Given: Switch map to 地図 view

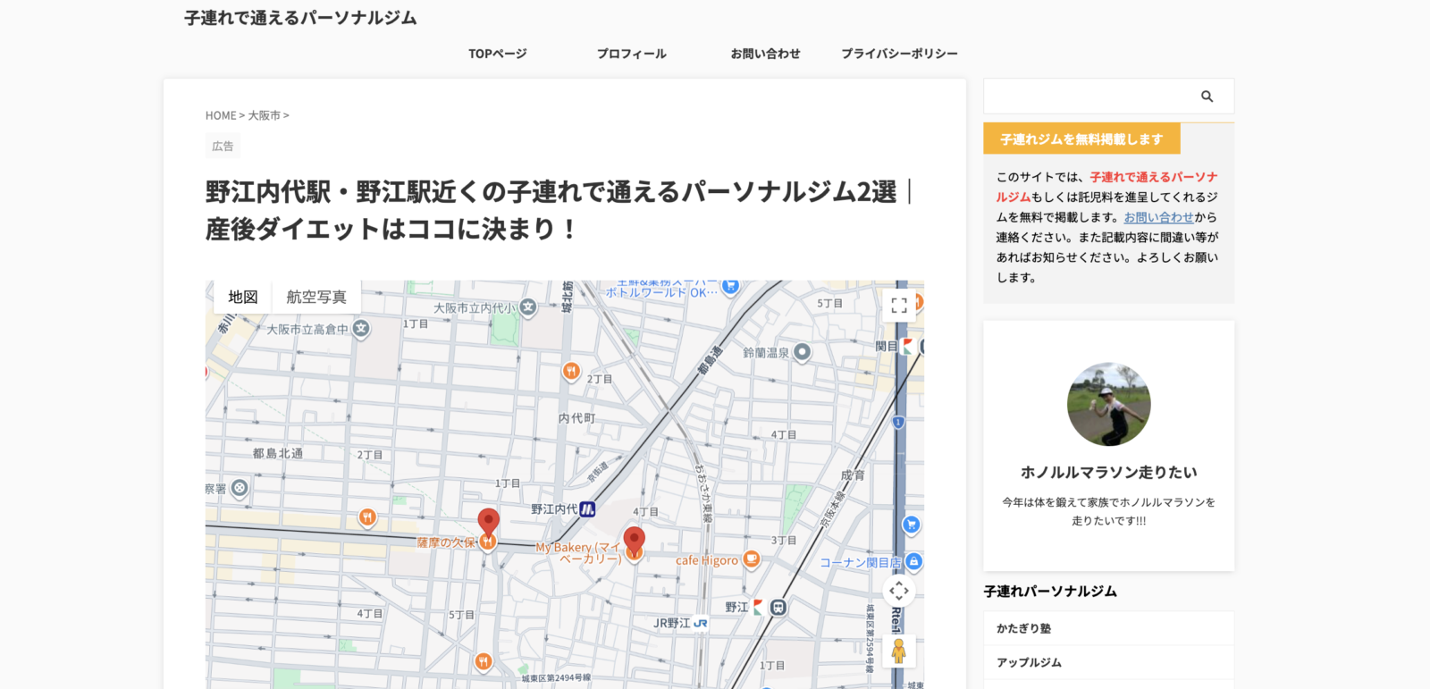Looking at the screenshot, I should (243, 297).
